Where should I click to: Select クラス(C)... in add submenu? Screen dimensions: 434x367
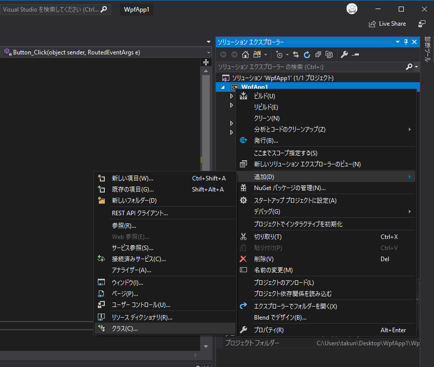coord(165,329)
